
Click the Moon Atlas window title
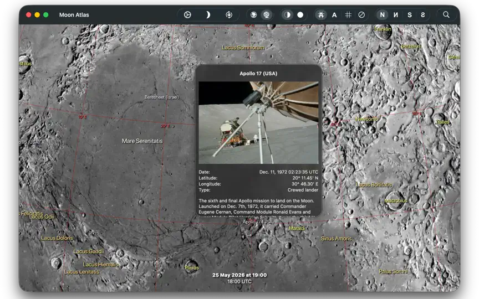[x=74, y=14]
